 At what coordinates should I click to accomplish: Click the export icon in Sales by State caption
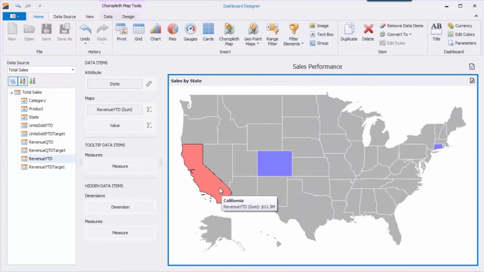coord(472,80)
